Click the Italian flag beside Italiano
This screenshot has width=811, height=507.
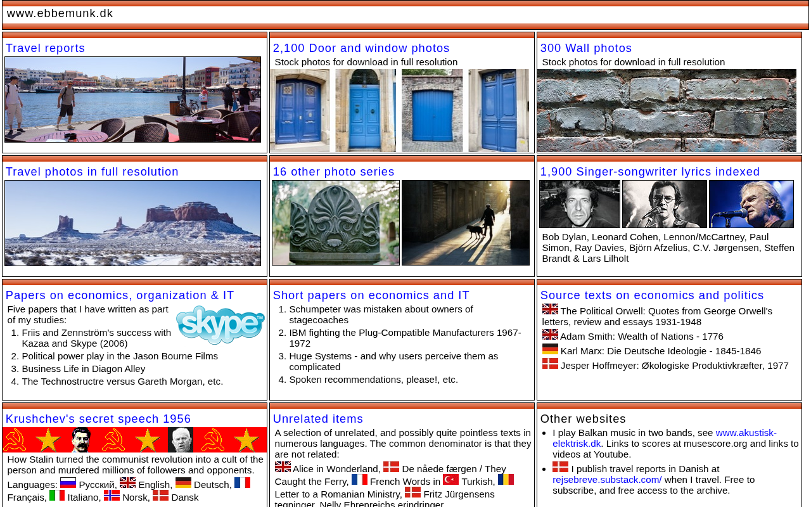[x=57, y=496]
